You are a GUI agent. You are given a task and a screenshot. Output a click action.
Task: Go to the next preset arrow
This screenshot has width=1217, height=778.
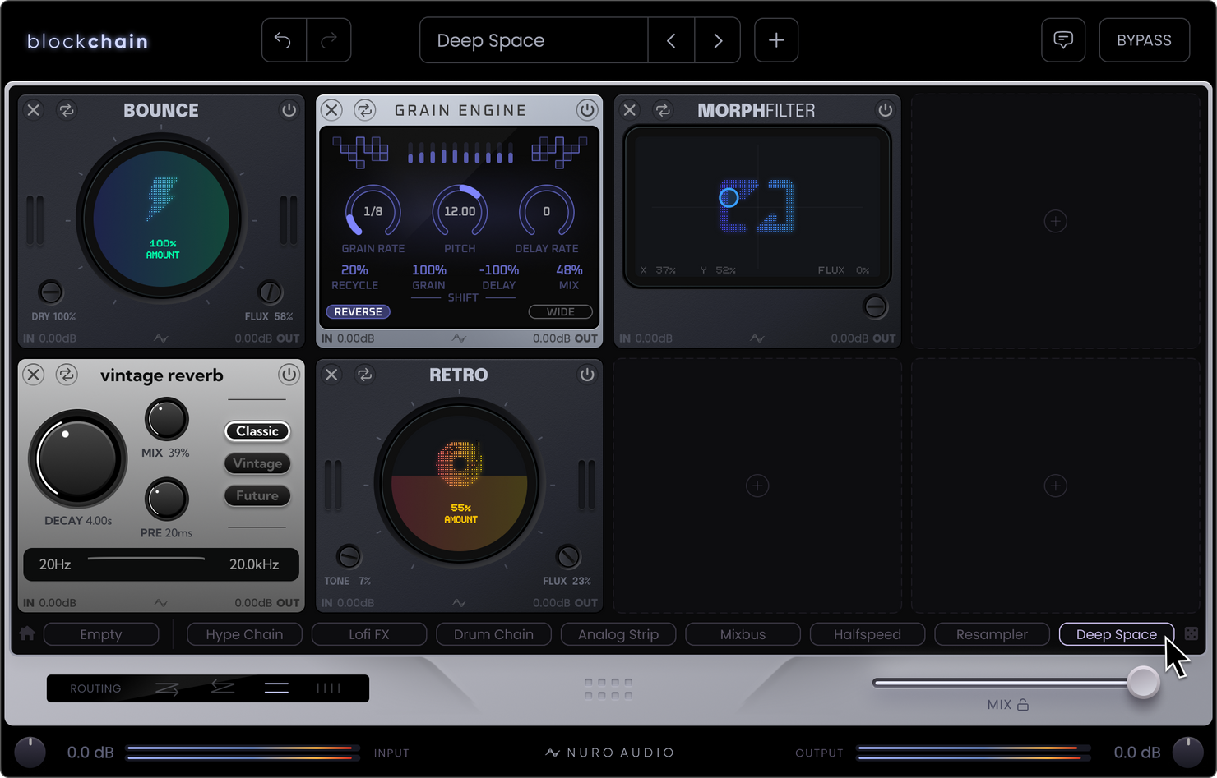pos(718,40)
